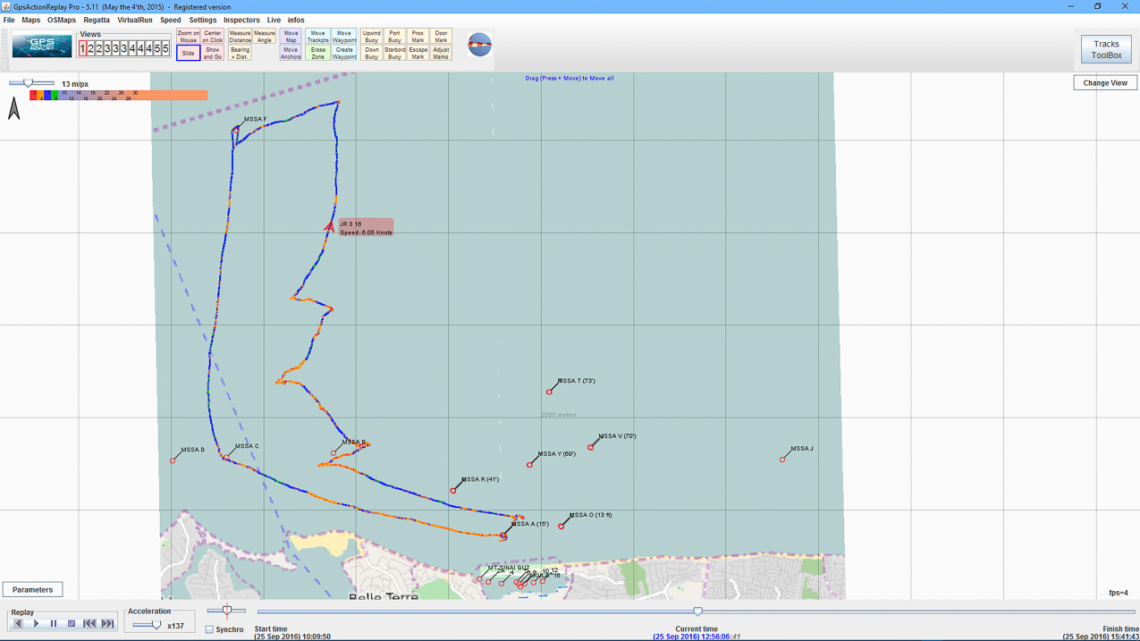Open the Inspectors menu
This screenshot has width=1140, height=641.
pos(241,20)
